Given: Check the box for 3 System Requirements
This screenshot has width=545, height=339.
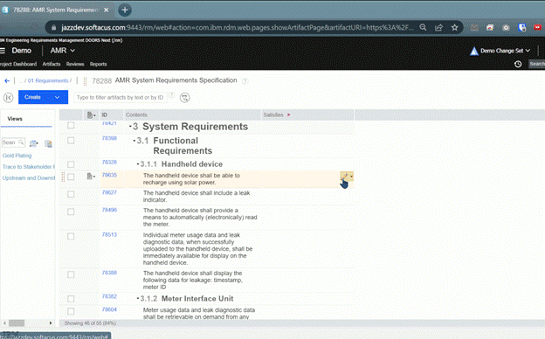Looking at the screenshot, I should [71, 125].
